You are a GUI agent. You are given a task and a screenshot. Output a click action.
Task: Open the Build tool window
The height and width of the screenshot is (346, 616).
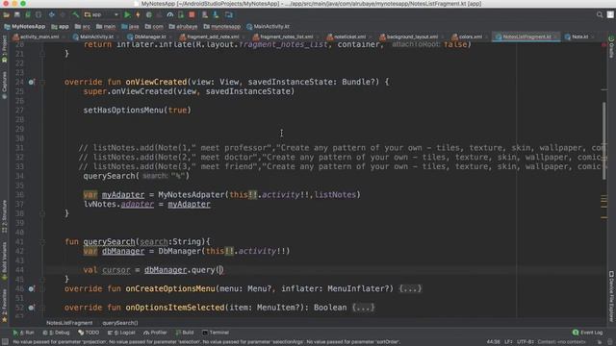[185, 333]
